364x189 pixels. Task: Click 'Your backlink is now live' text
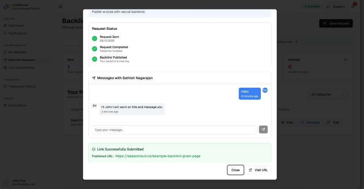[115, 61]
